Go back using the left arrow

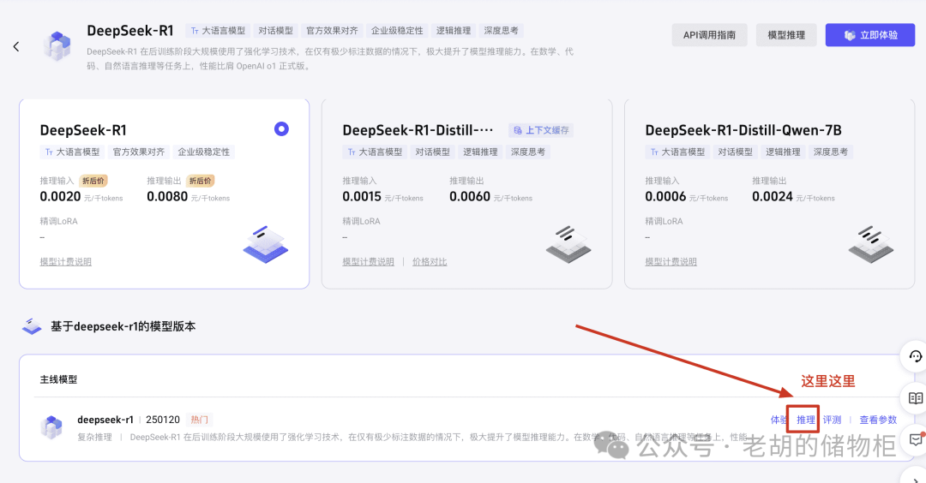[x=16, y=46]
